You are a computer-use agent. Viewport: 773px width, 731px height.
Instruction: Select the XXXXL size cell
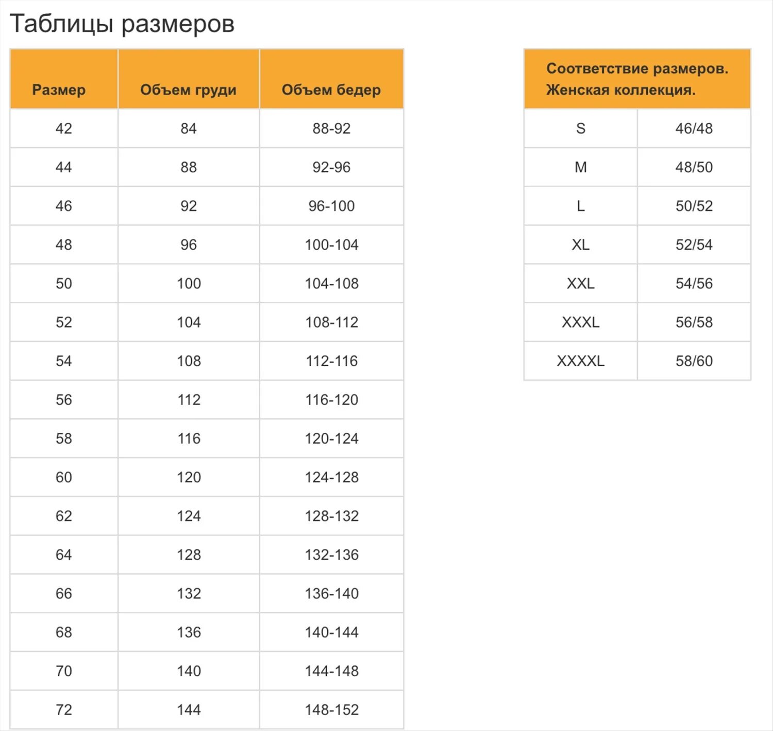point(580,361)
